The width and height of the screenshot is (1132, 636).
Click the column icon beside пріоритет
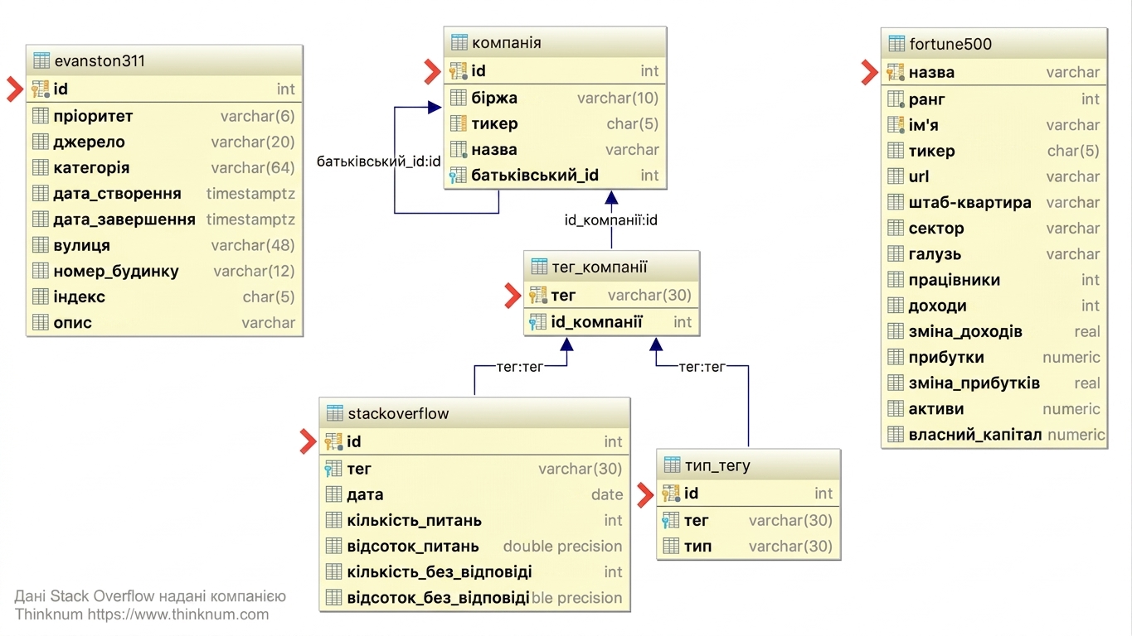pos(41,116)
